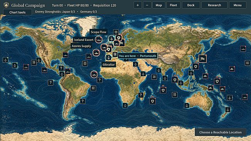Select the German stronghold flag icon in Europe
251x141 pixels.
(x=122, y=43)
